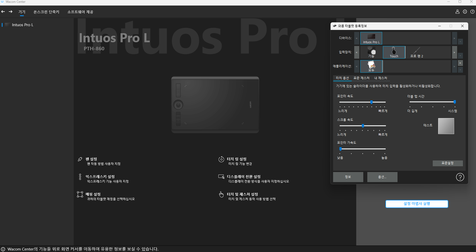Go forward with the right arrow icon
This screenshot has width=476, height=252.
click(11, 12)
